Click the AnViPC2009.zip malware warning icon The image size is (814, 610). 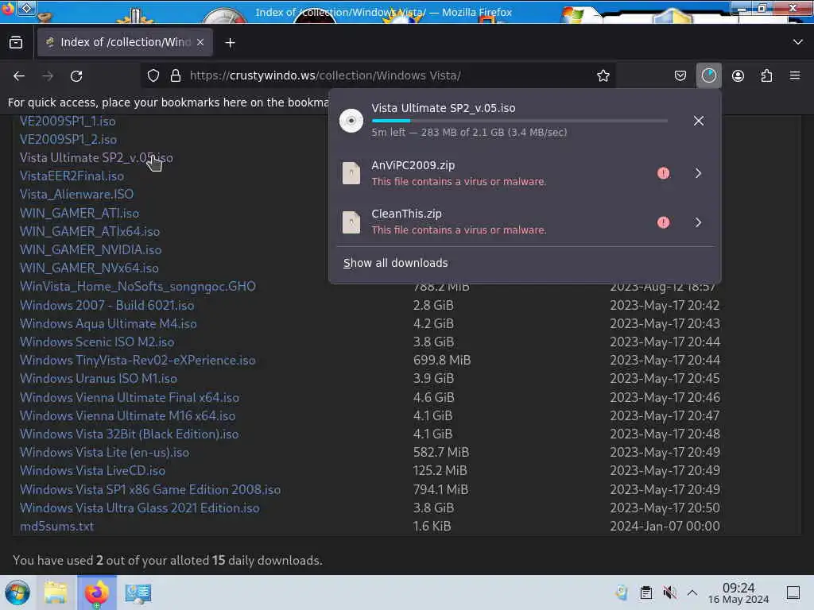pos(664,173)
